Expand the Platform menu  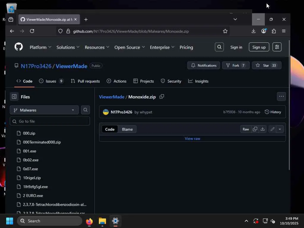tap(40, 47)
